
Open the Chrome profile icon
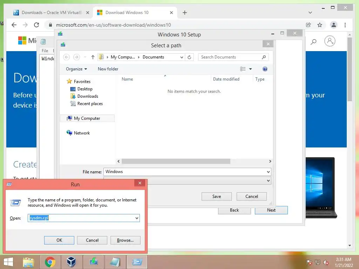coord(334,25)
